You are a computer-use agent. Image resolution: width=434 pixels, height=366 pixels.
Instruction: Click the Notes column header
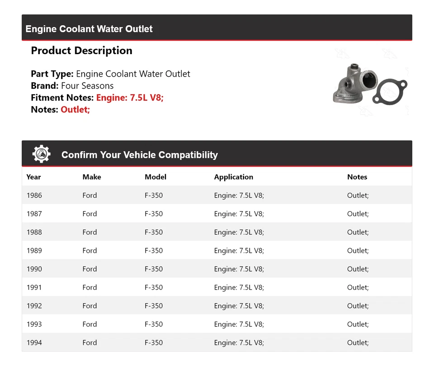point(357,177)
